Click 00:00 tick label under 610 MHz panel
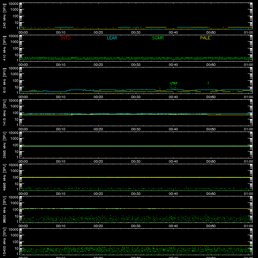Image resolution: width=258 pixels, height=258 pixels. tap(23, 97)
